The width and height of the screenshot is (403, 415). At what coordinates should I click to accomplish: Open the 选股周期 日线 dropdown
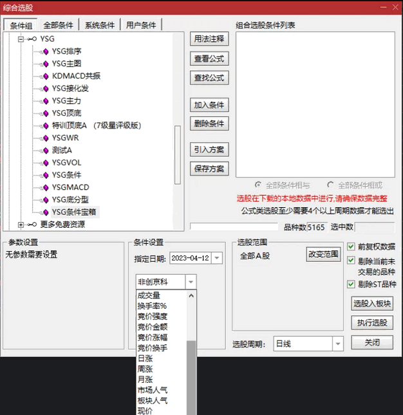(337, 344)
